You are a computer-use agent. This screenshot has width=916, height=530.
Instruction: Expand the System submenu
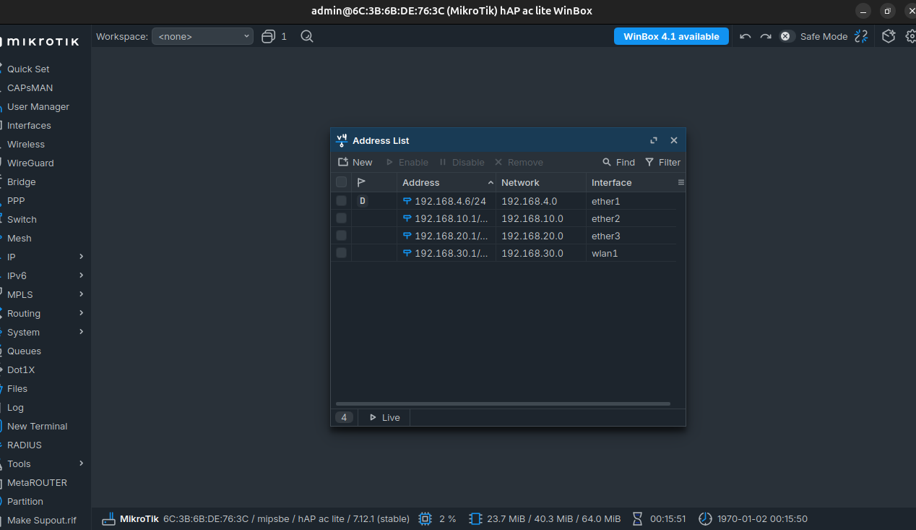[x=81, y=332]
